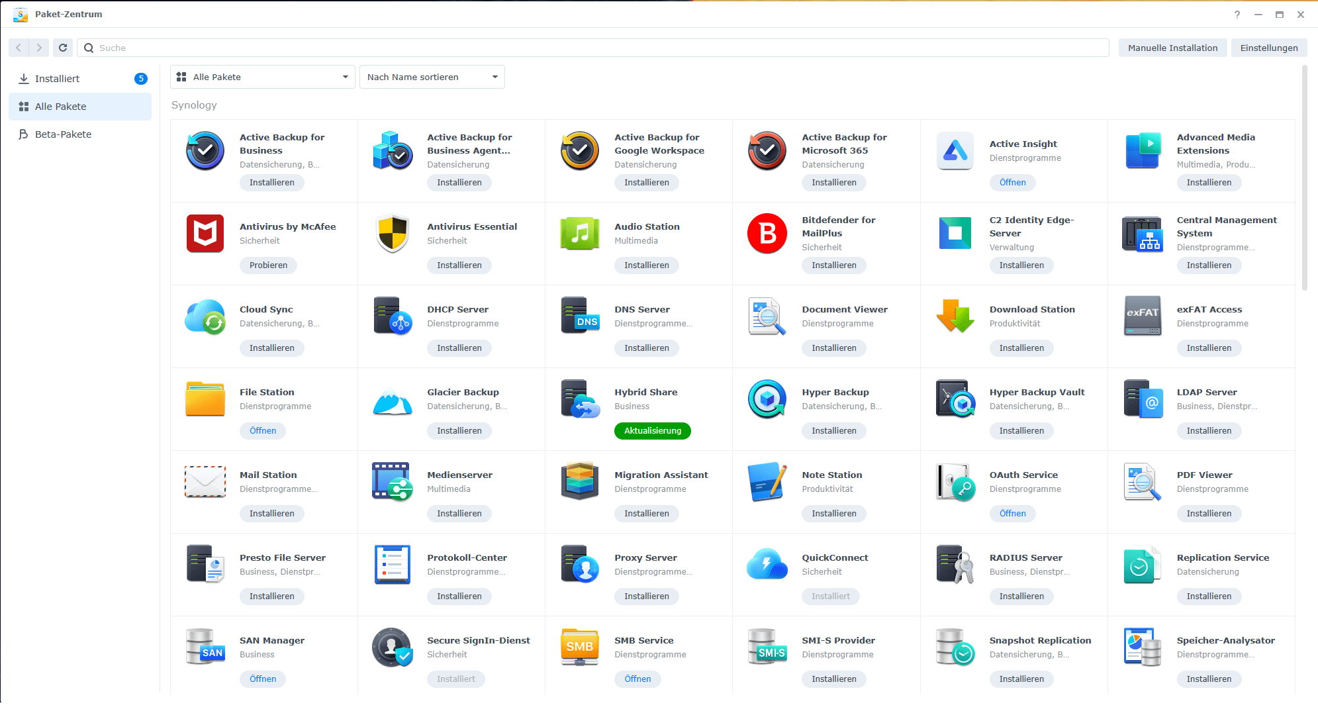Switch to Beta-Pakete in the sidebar
The height and width of the screenshot is (715, 1318).
(80, 134)
